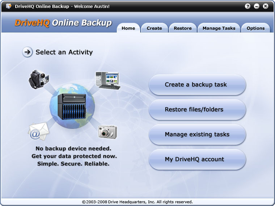Click the email envelope icon
Image resolution: width=275 pixels, height=206 pixels.
(x=39, y=131)
